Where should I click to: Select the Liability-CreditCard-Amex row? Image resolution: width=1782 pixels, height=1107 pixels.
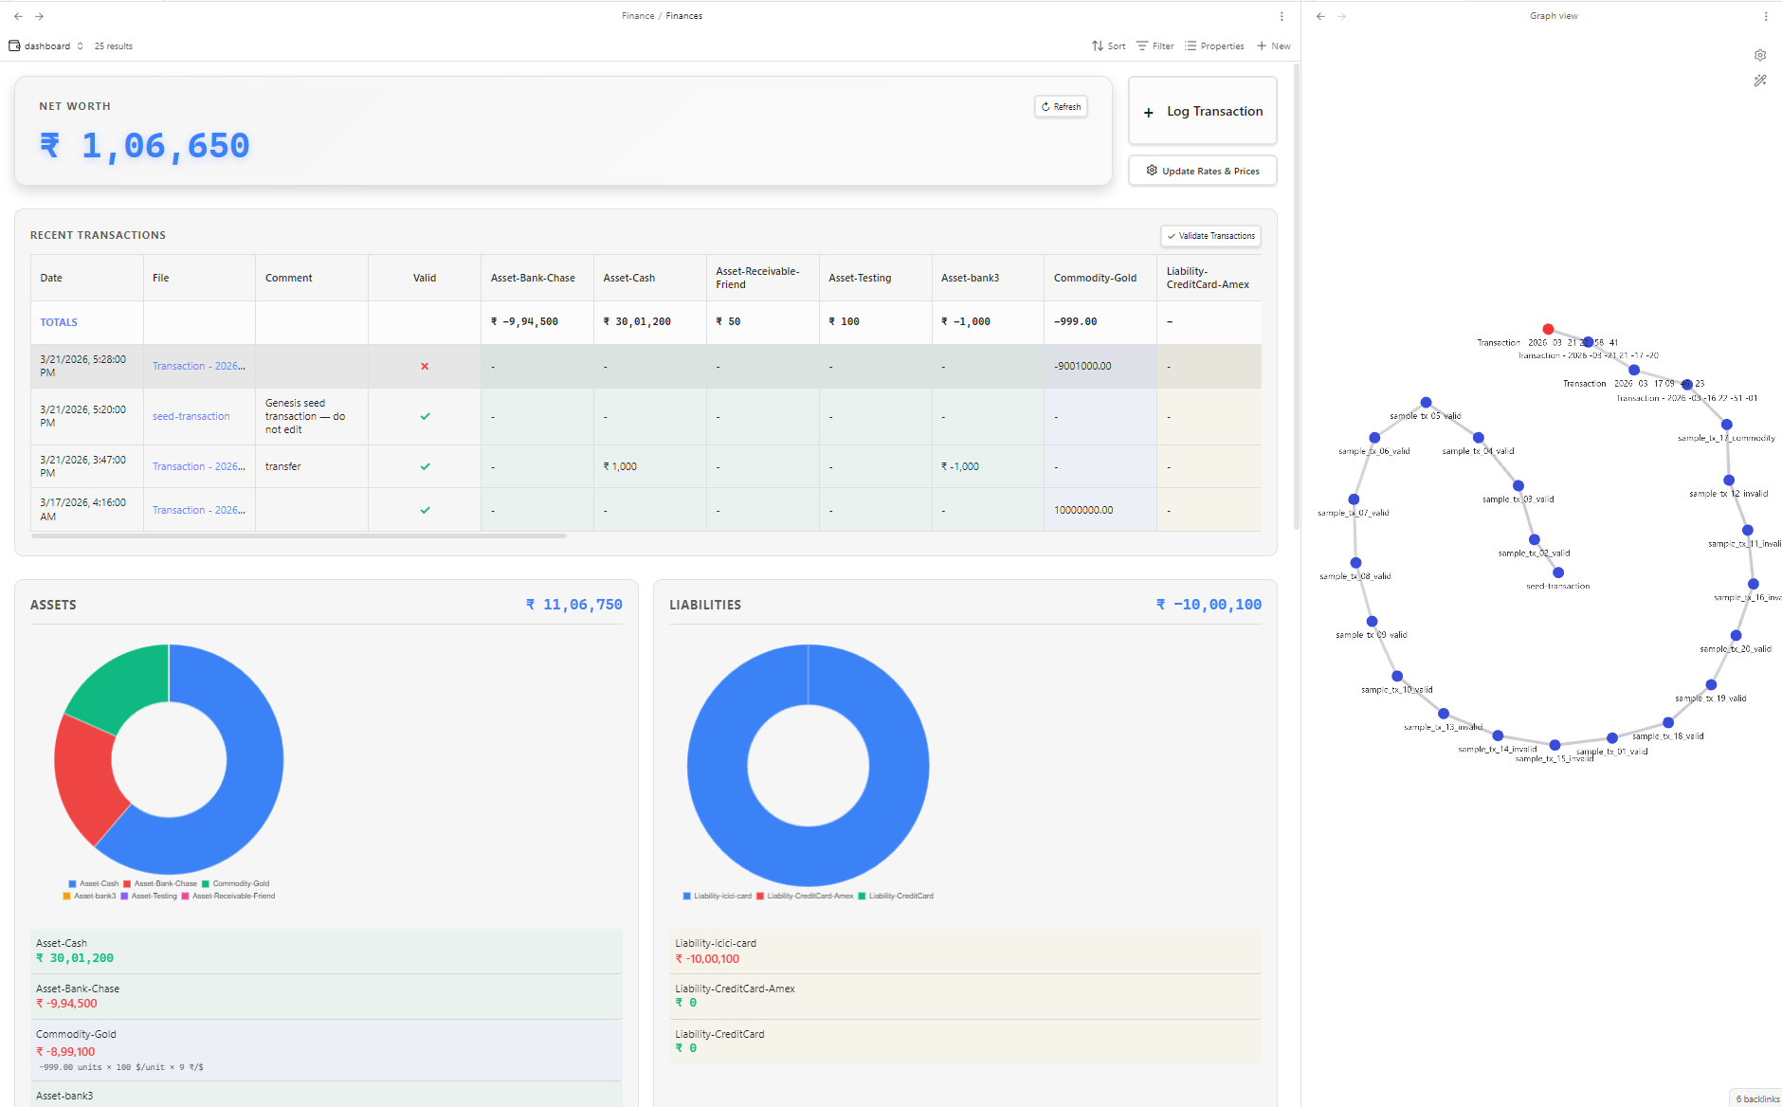coord(965,996)
